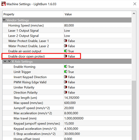139x140 pixels.
Task: Edit E-Stop acceleration value 30.000,000
Action: click(72, 134)
